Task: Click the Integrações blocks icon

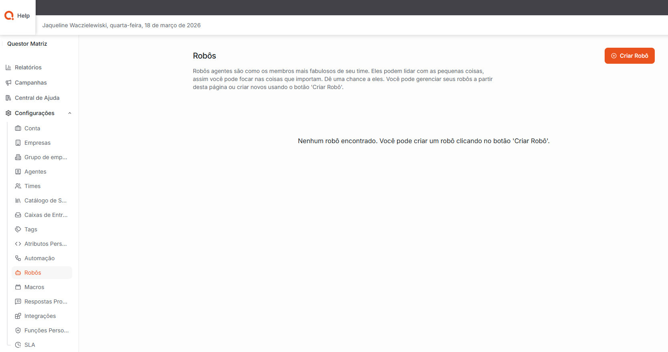Action: pyautogui.click(x=18, y=316)
